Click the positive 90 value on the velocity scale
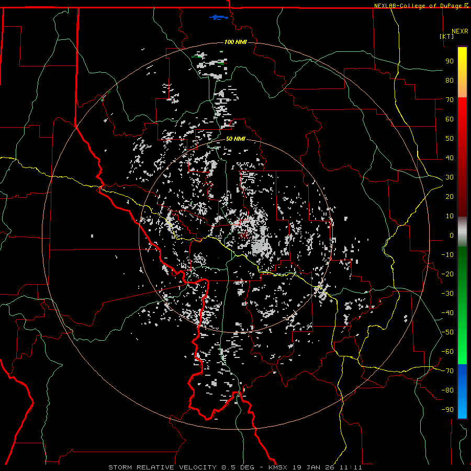 (450, 61)
